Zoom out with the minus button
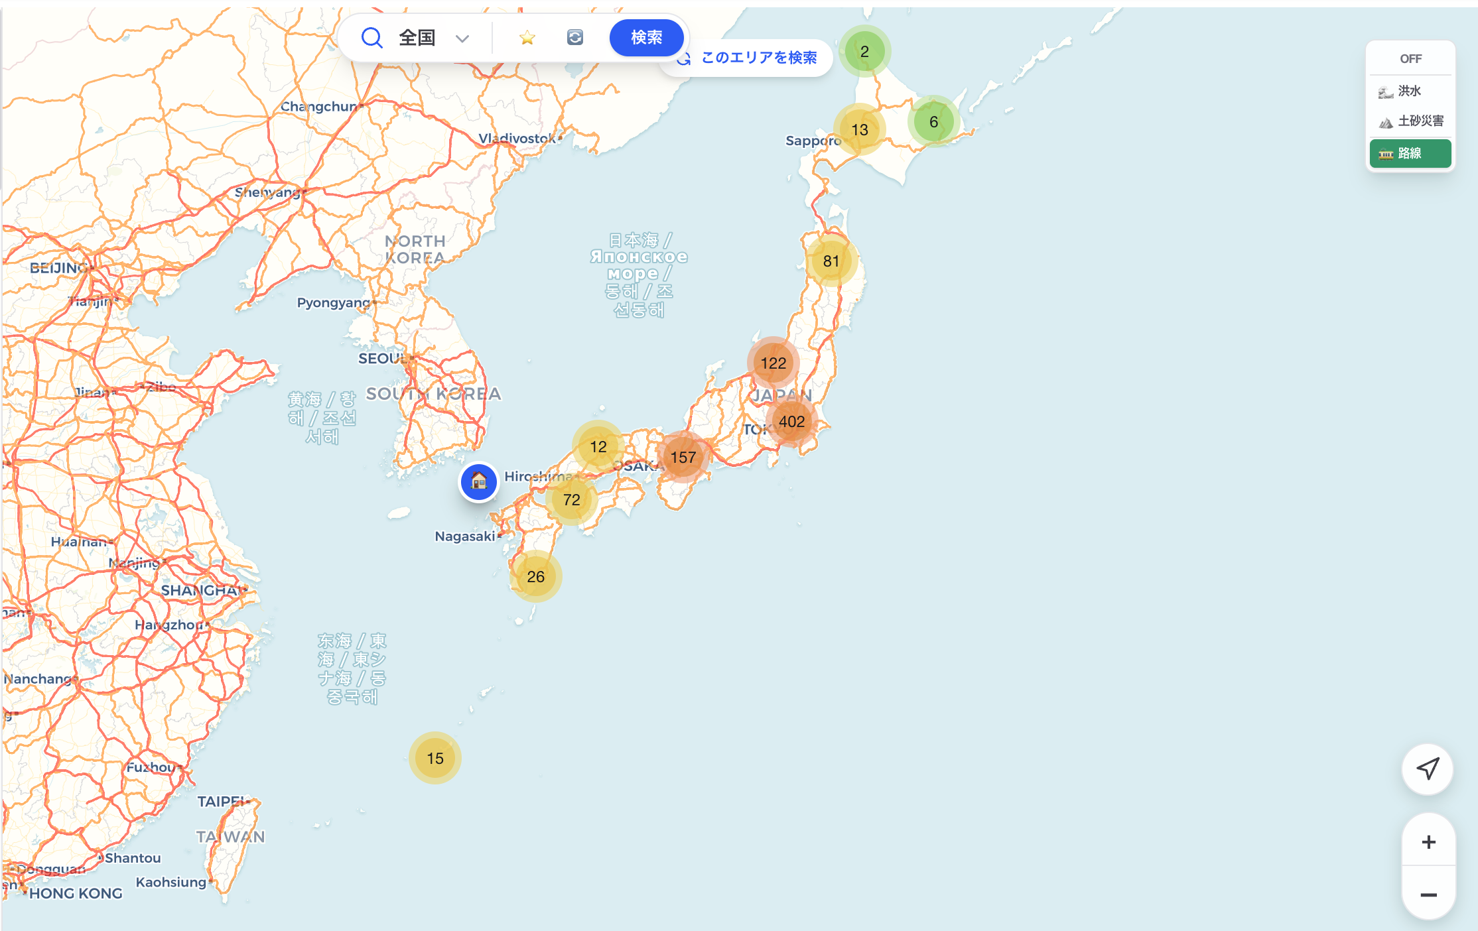This screenshot has height=931, width=1478. pyautogui.click(x=1428, y=895)
